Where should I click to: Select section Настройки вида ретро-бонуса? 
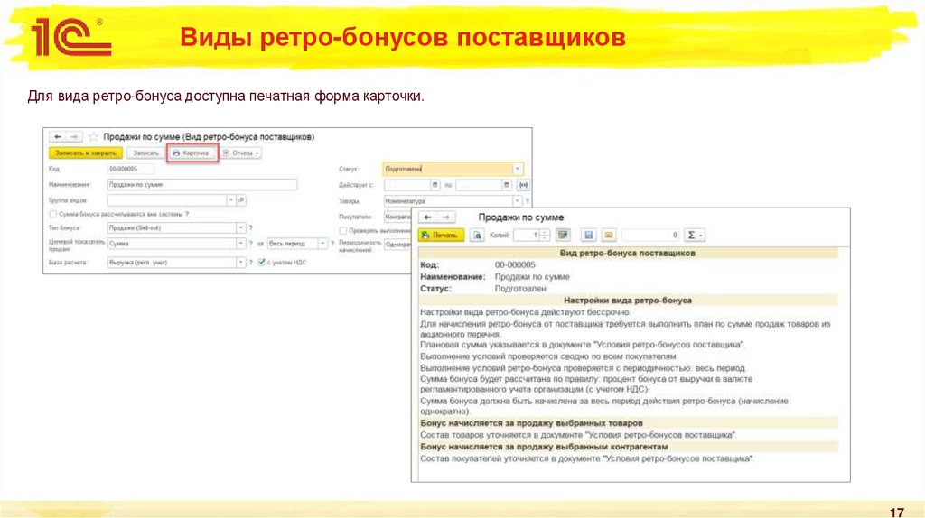[628, 301]
